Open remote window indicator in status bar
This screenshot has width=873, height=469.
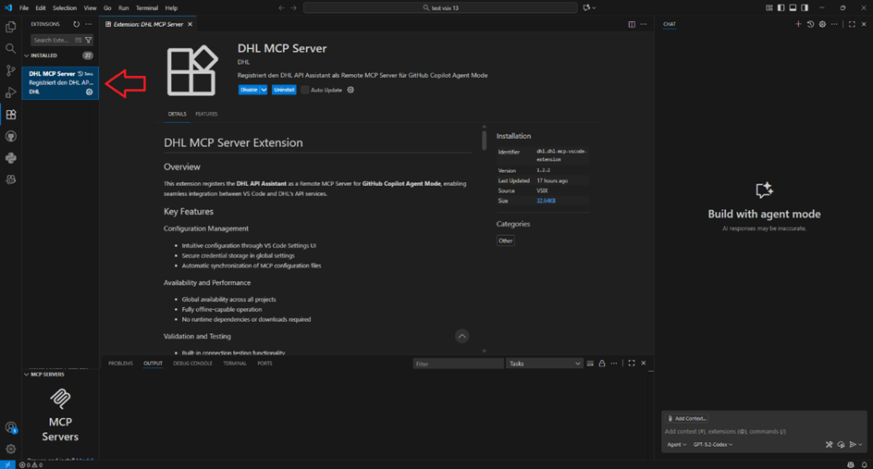pyautogui.click(x=7, y=464)
